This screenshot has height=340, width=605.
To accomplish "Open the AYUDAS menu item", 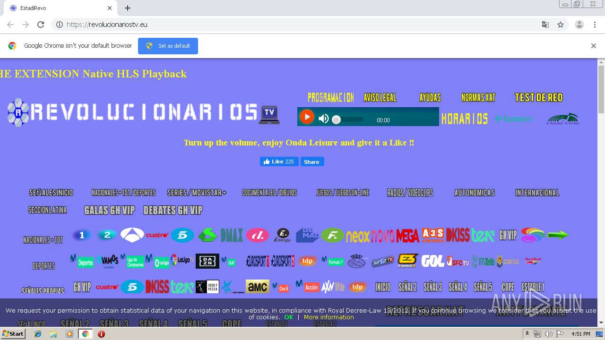I will tap(430, 98).
